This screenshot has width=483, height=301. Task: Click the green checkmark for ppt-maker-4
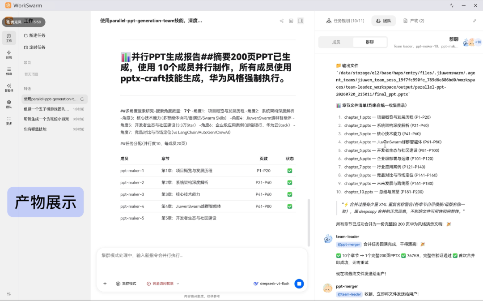click(x=289, y=206)
